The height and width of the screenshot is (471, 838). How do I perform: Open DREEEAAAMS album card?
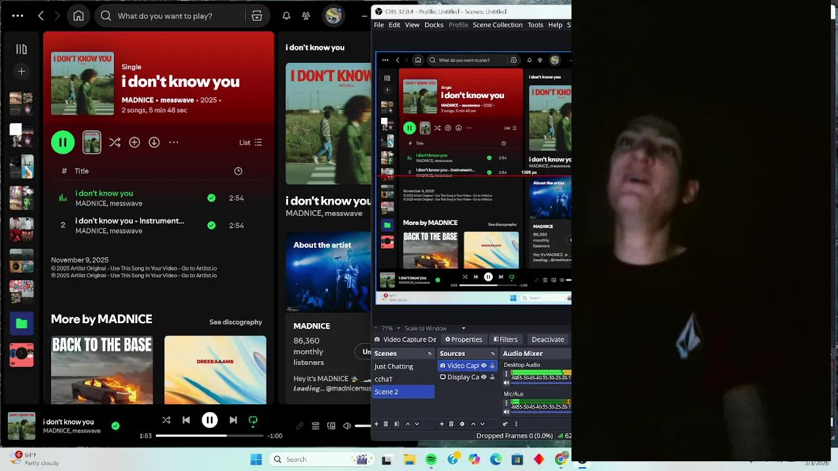(x=215, y=370)
